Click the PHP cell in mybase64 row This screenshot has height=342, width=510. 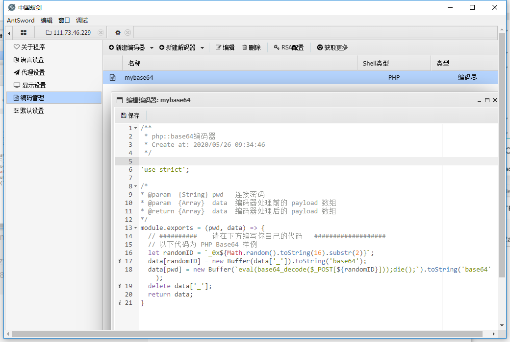[x=394, y=77]
